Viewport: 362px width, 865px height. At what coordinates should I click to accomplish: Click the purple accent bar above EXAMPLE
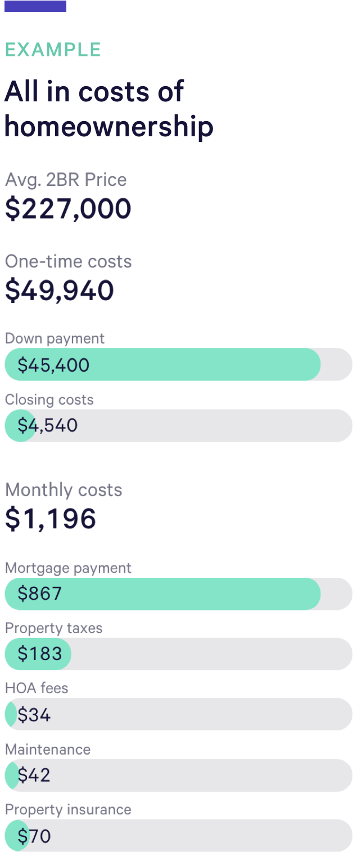pyautogui.click(x=35, y=6)
